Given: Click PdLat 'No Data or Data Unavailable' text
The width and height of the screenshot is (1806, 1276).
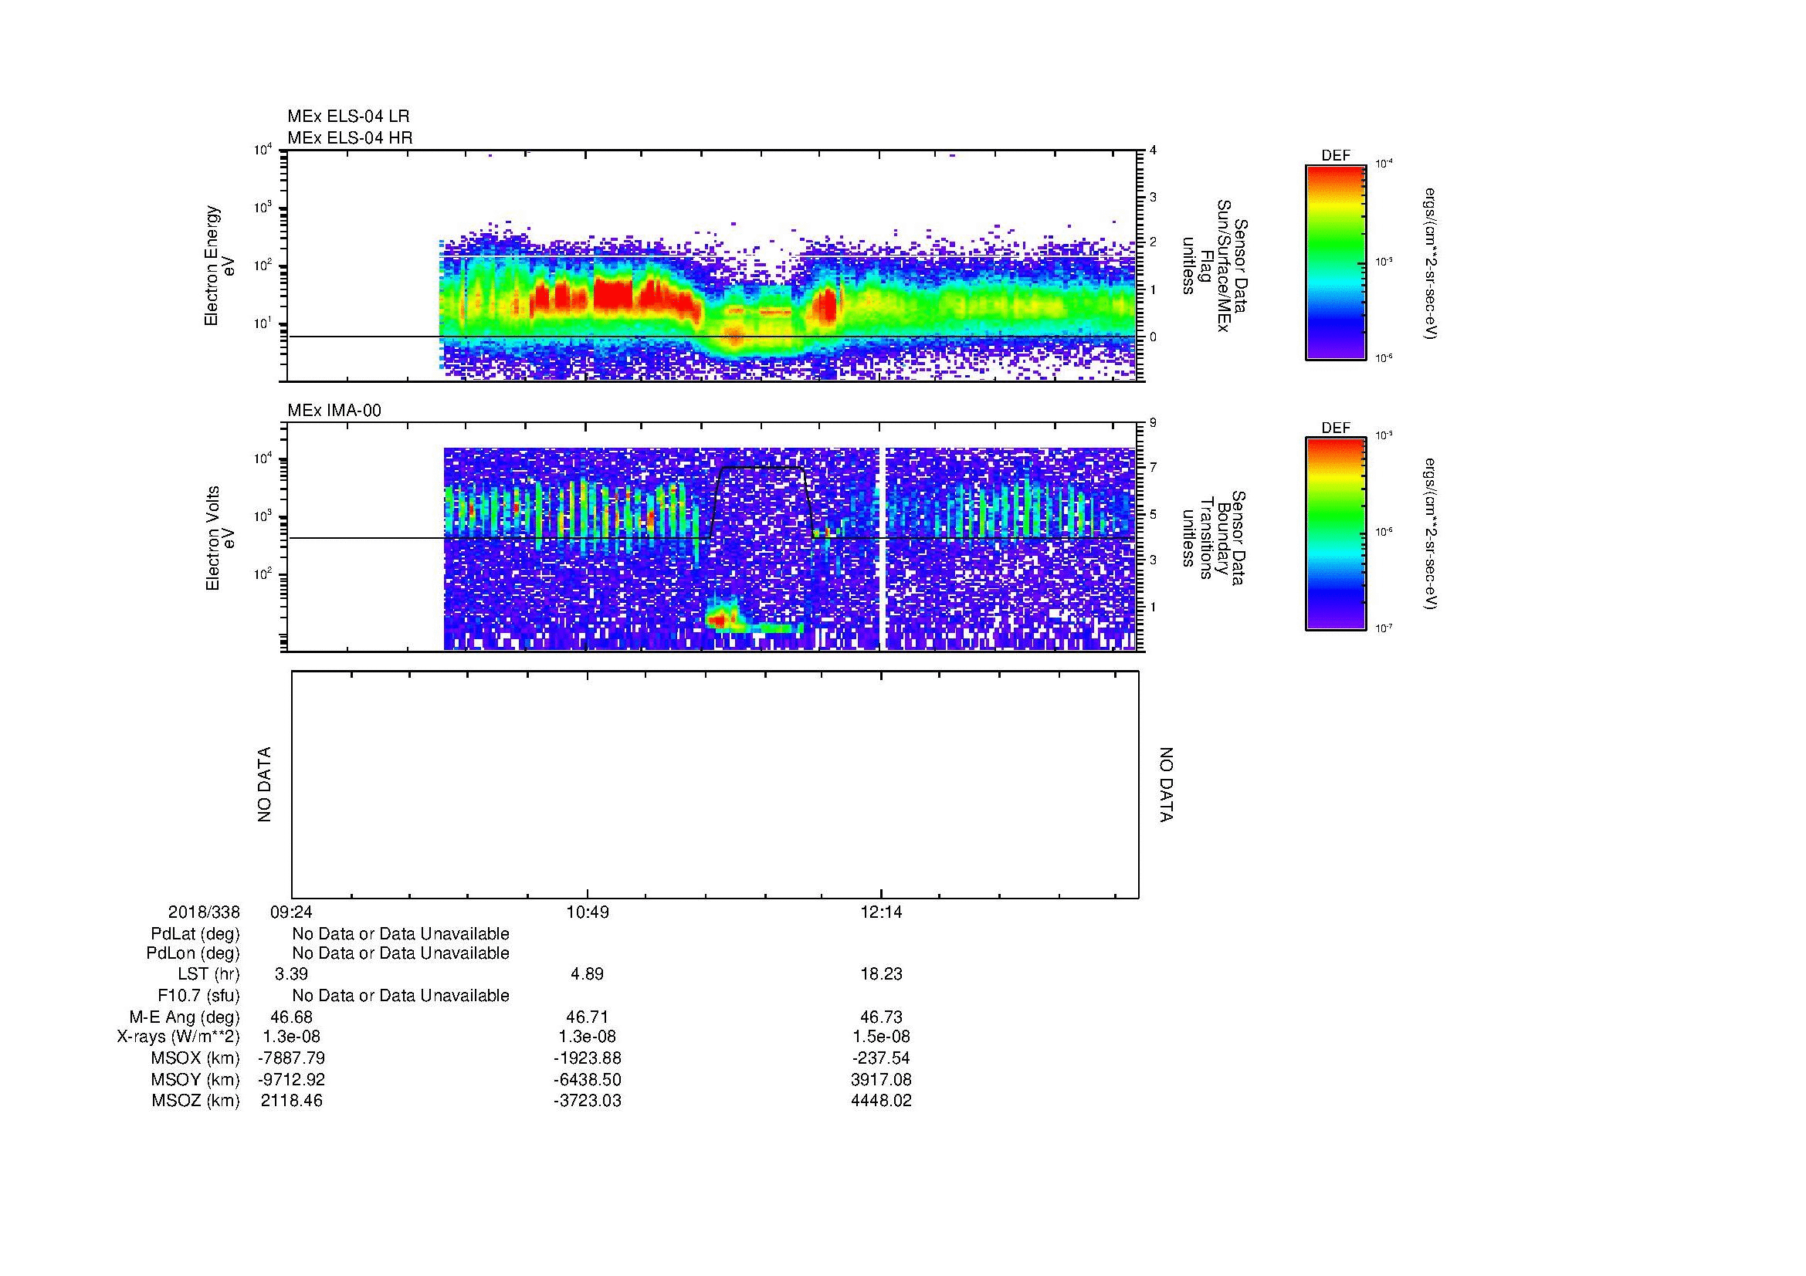Looking at the screenshot, I should coord(401,934).
